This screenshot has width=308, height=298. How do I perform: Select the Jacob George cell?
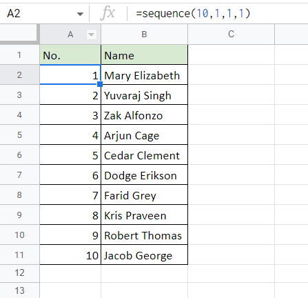click(x=144, y=255)
